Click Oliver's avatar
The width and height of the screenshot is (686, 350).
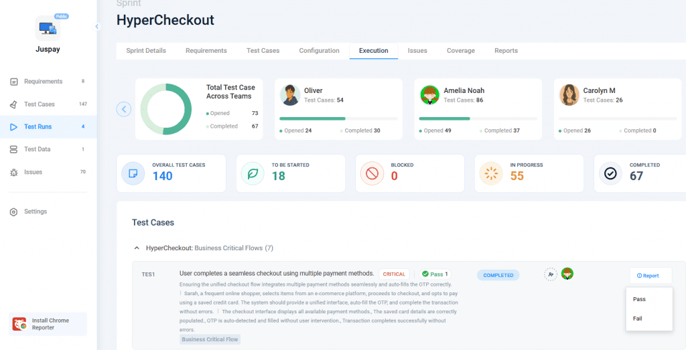pyautogui.click(x=290, y=95)
